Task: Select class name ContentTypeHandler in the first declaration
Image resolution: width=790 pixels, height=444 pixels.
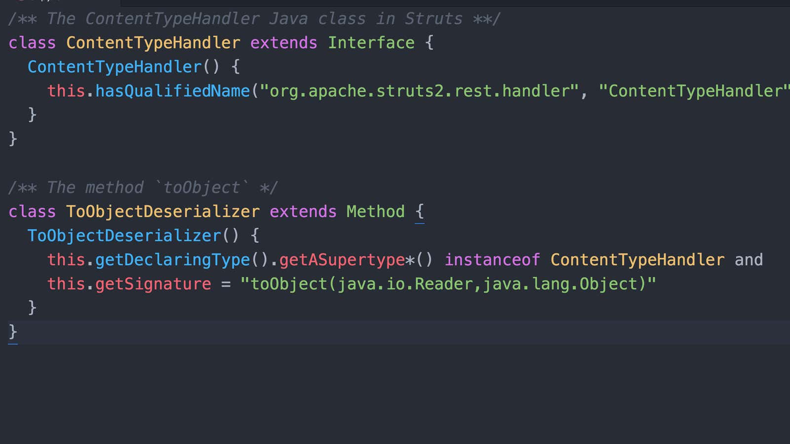Action: [x=153, y=43]
